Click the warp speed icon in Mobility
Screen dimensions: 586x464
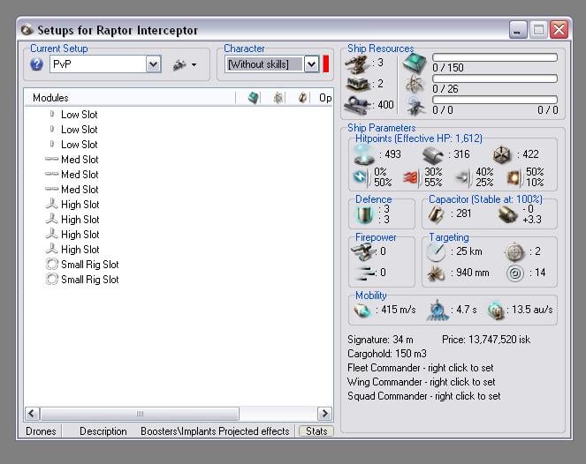pos(496,310)
